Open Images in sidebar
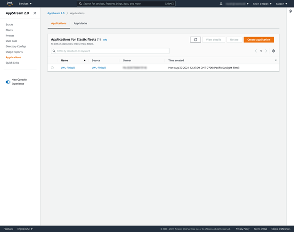Viewport: 294px width, 232px height. (10, 36)
